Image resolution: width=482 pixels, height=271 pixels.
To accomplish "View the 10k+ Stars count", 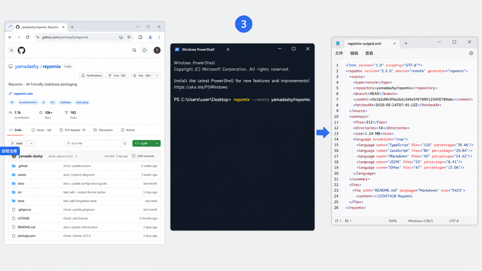I will (46, 115).
